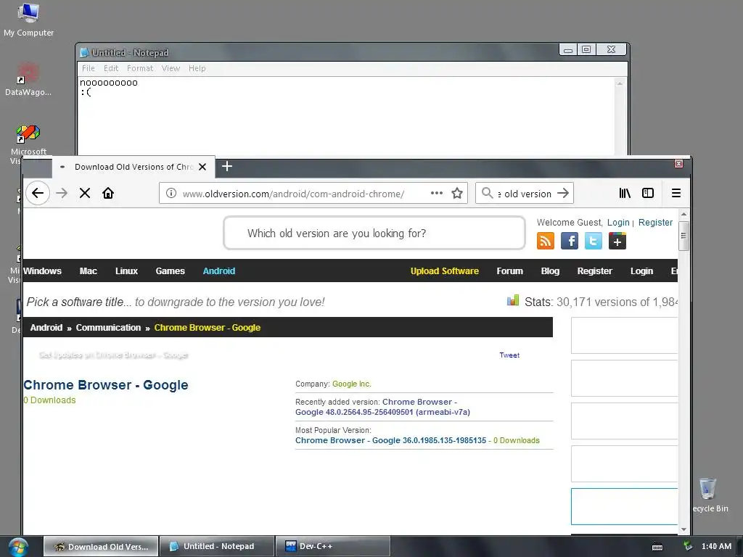
Task: Open new tab with plus button
Action: [227, 166]
